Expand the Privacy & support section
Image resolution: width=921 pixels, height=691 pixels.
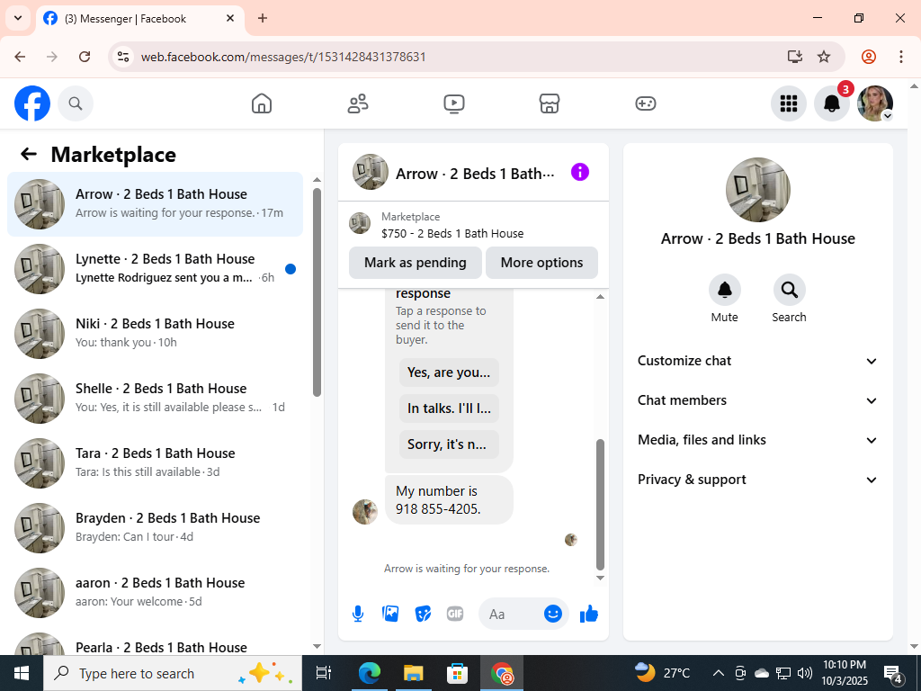pos(757,480)
